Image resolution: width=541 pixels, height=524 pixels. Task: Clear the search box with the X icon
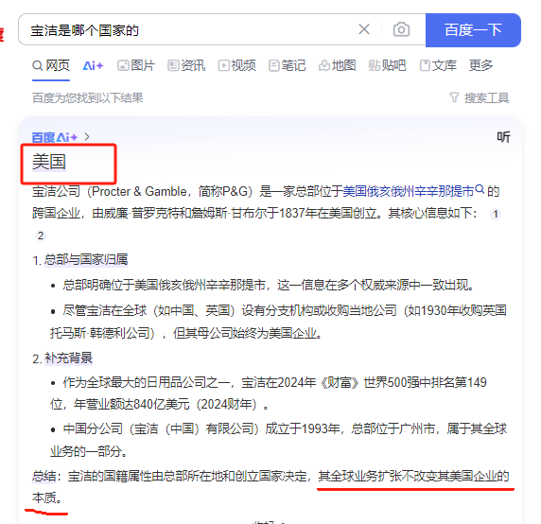tap(364, 29)
